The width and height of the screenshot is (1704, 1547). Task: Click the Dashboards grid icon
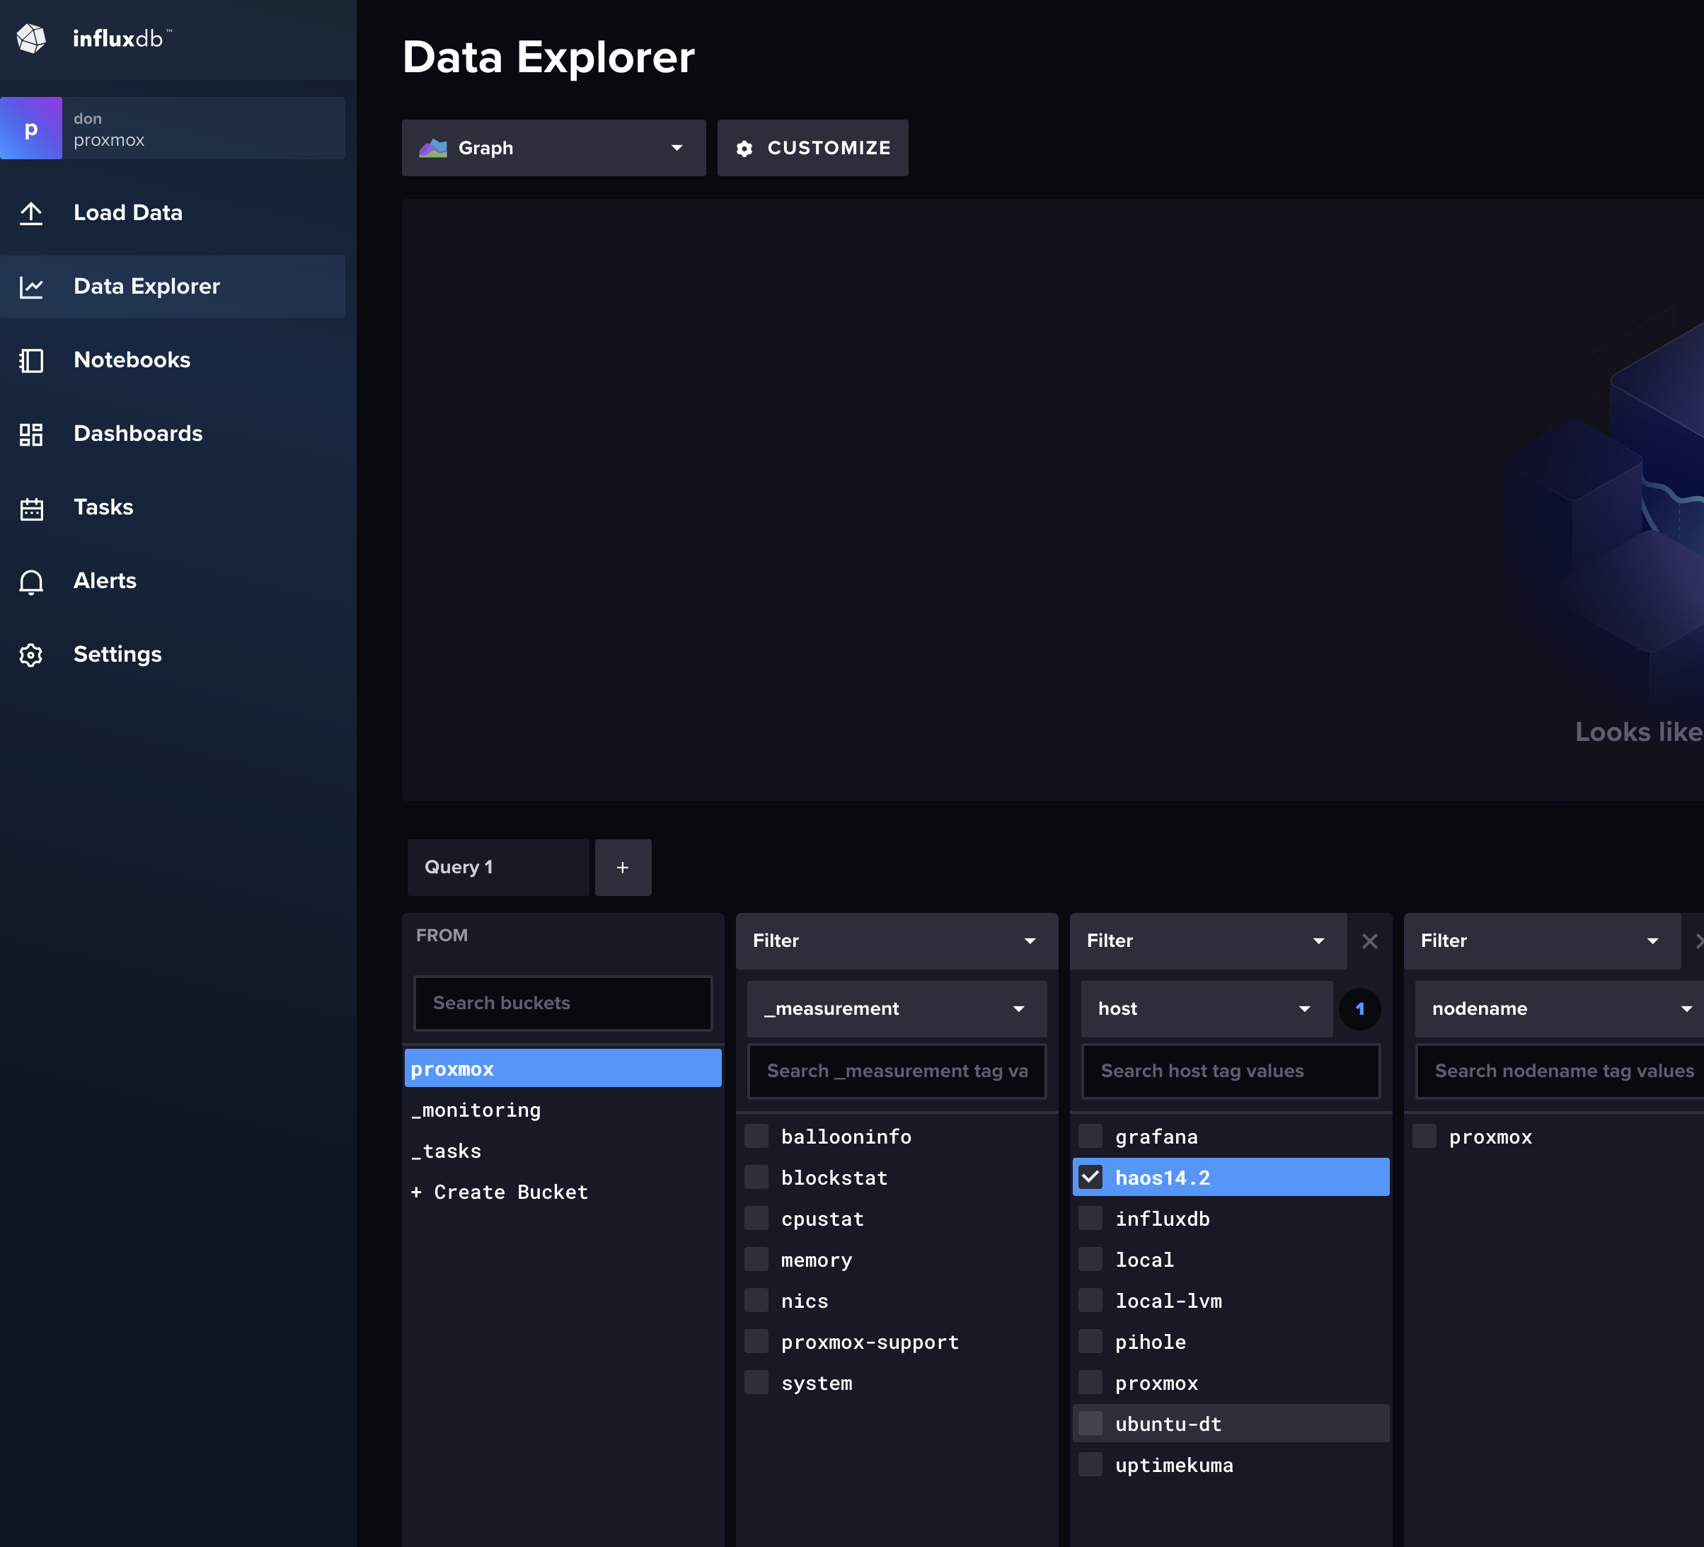click(x=31, y=434)
